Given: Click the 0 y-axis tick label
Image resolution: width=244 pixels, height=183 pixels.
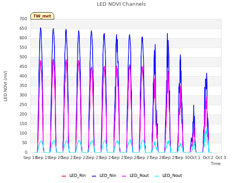Looking at the screenshot, I should [x=26, y=152].
